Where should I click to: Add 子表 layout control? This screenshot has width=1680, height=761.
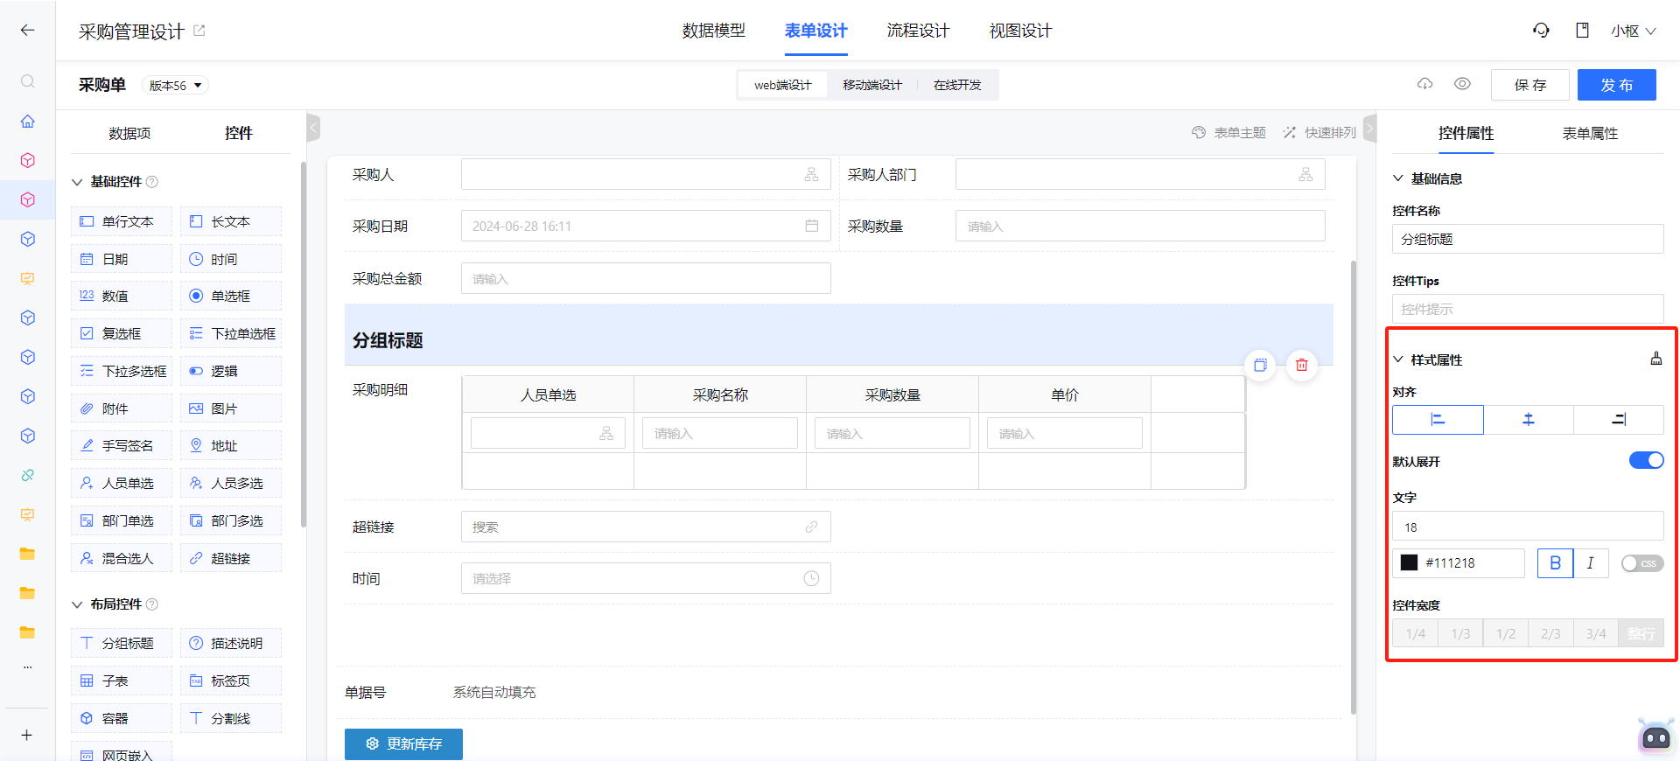coord(122,681)
